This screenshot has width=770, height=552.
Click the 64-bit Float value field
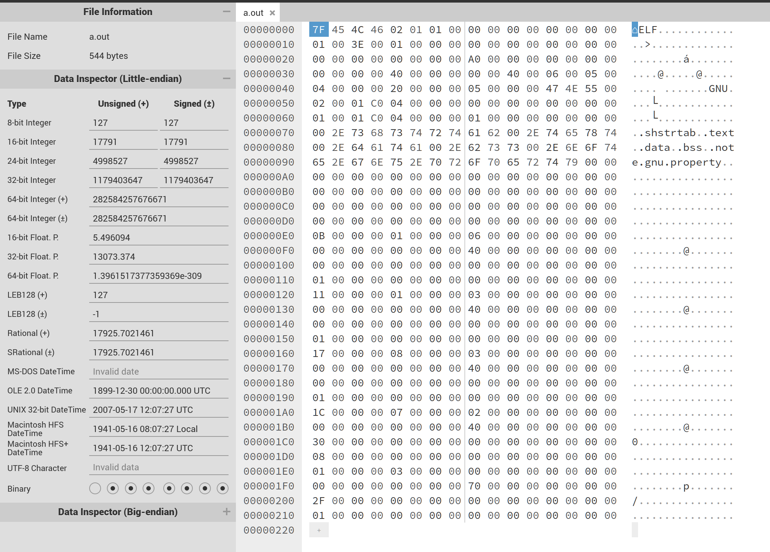click(159, 276)
